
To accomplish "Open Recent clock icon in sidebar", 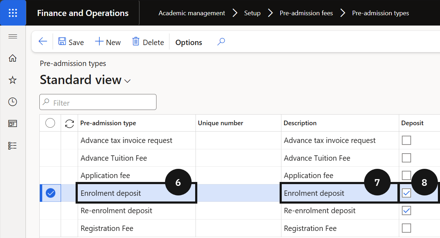I will pos(13,102).
